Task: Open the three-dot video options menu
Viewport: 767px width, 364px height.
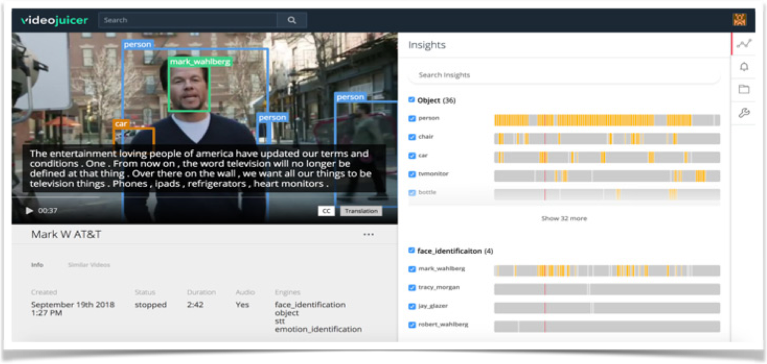Action: tap(369, 234)
